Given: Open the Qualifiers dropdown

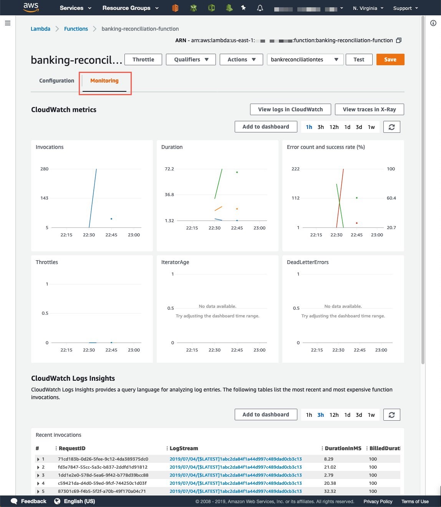Looking at the screenshot, I should (x=191, y=59).
